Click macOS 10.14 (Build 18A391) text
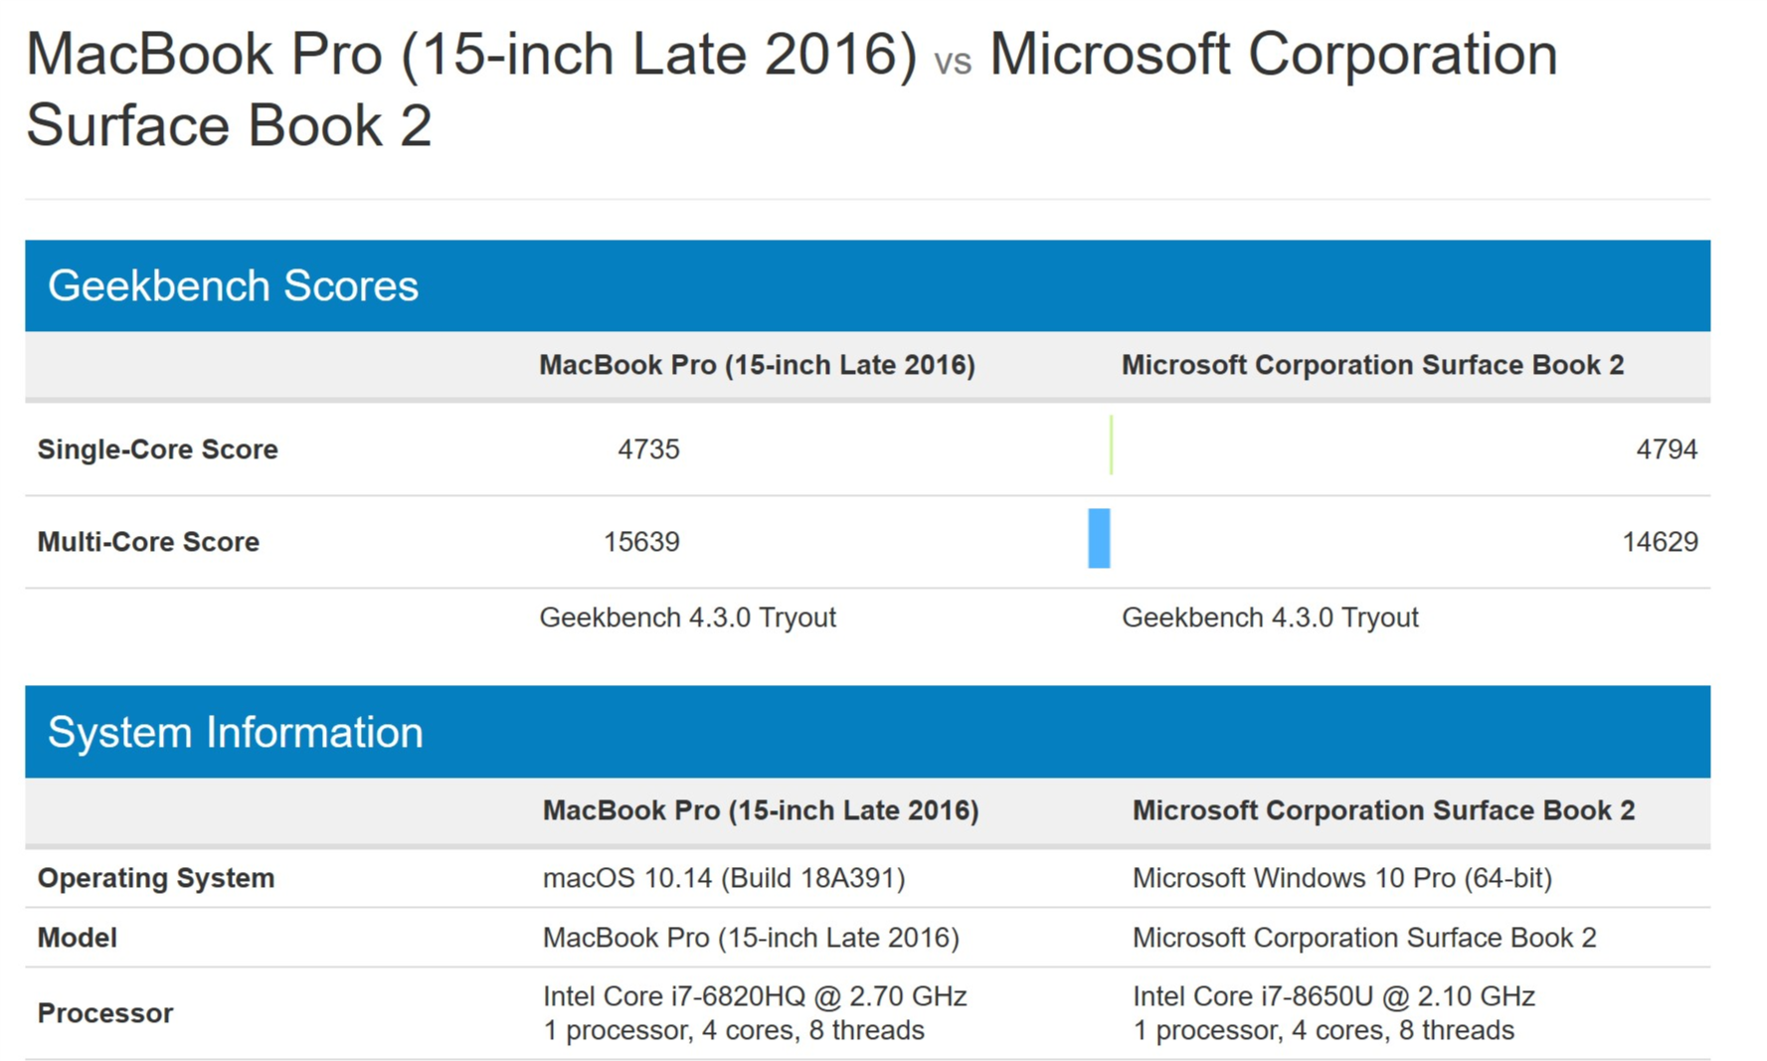1767x1061 pixels. 724,878
